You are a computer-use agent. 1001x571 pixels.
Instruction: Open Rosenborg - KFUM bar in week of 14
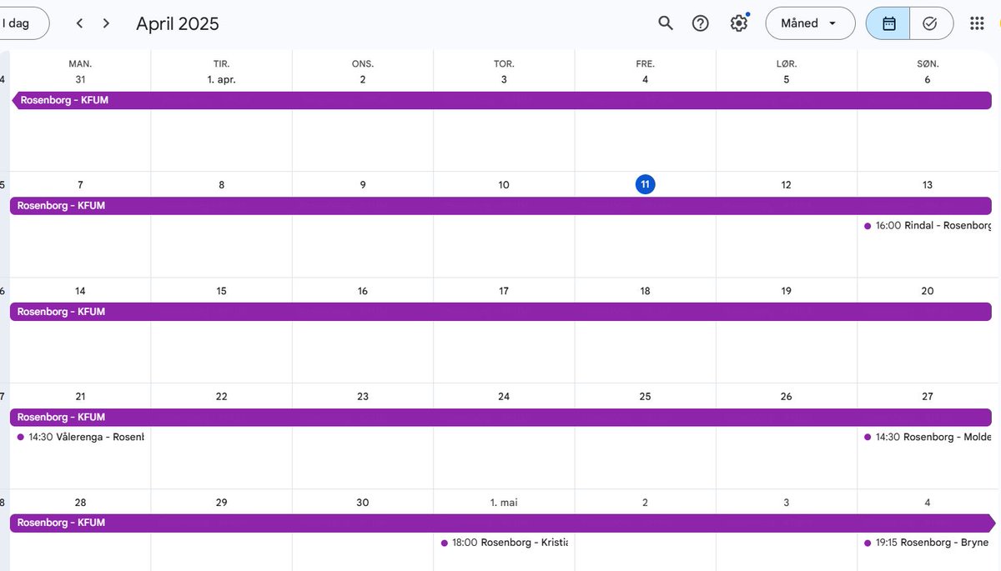tap(501, 312)
